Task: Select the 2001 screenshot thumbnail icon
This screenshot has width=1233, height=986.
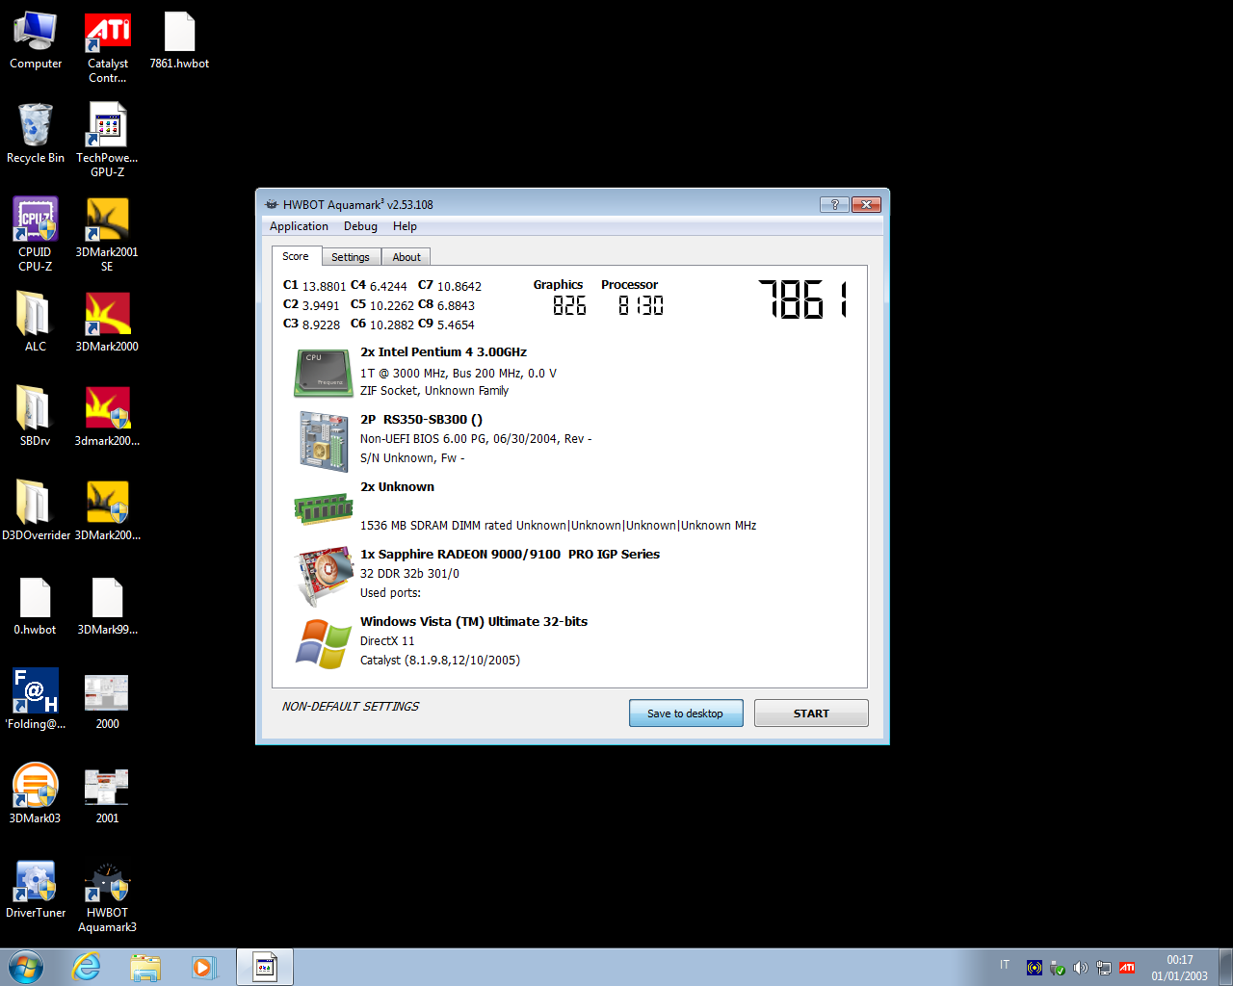Action: (107, 795)
